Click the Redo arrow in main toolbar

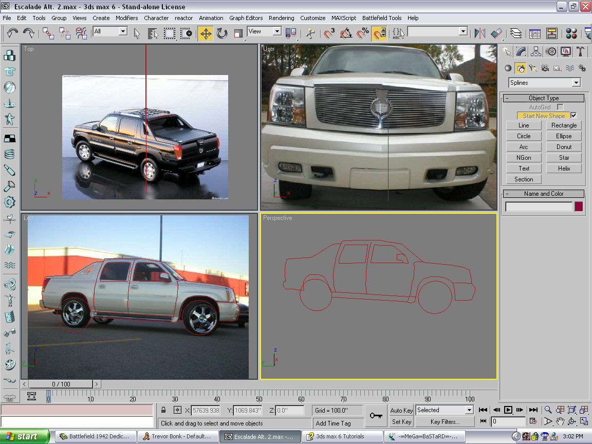click(29, 33)
